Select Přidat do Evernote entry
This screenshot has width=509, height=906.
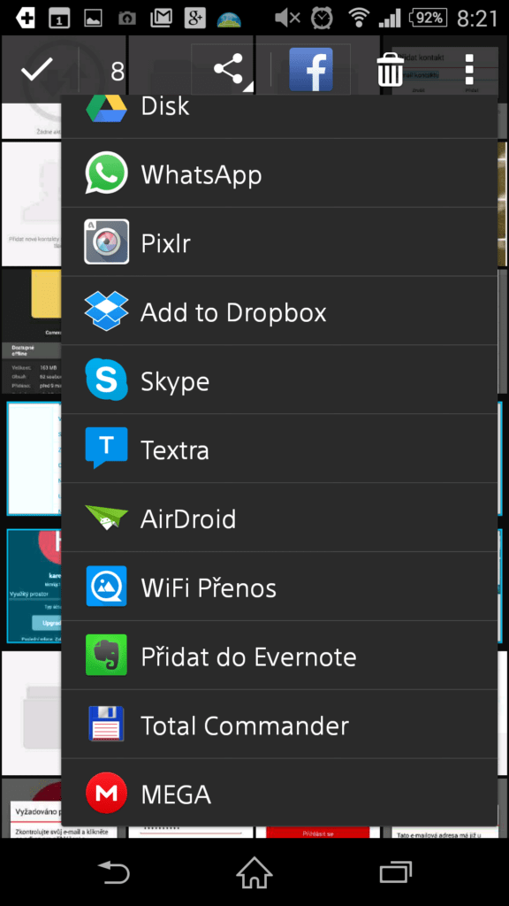[279, 656]
